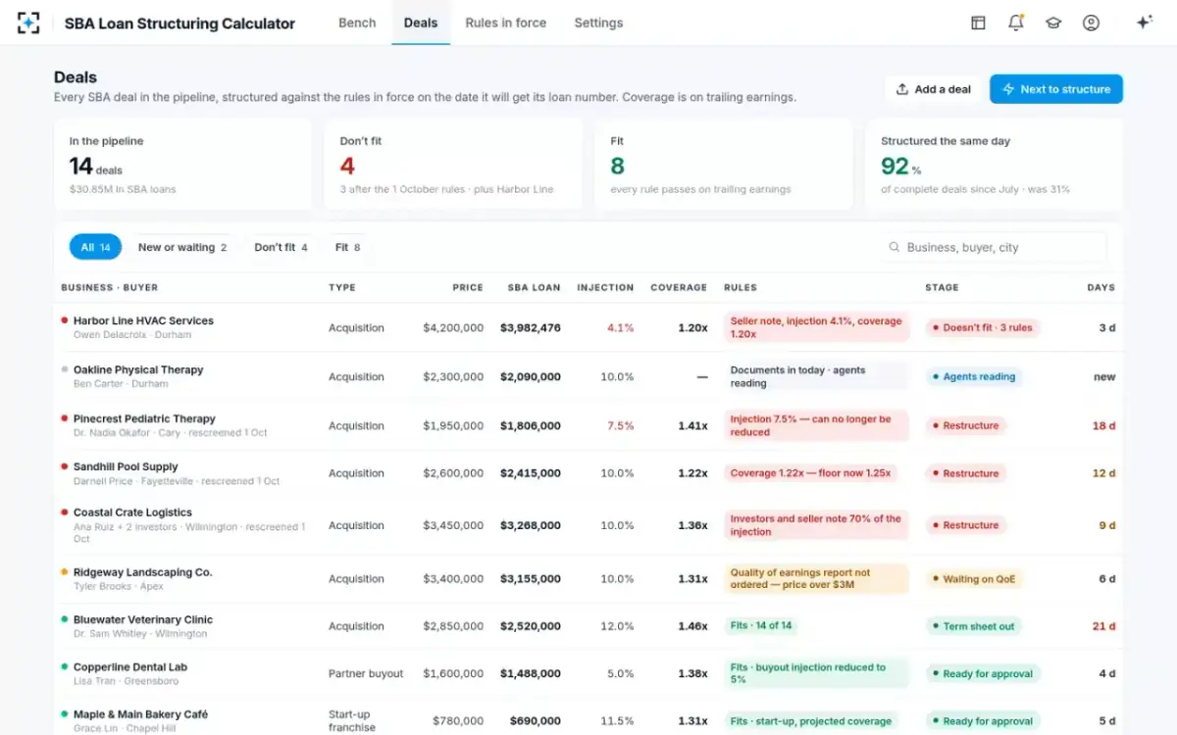
Task: Click the Quality of earnings report note
Action: click(817, 579)
